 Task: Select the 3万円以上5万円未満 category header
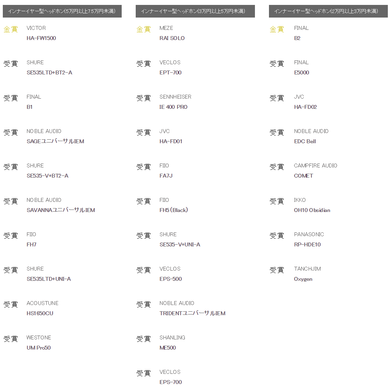pos(195,11)
